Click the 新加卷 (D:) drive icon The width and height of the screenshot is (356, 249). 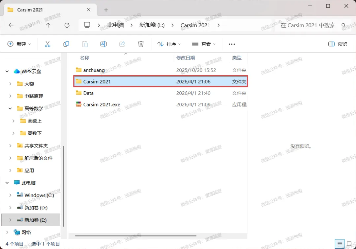20,207
